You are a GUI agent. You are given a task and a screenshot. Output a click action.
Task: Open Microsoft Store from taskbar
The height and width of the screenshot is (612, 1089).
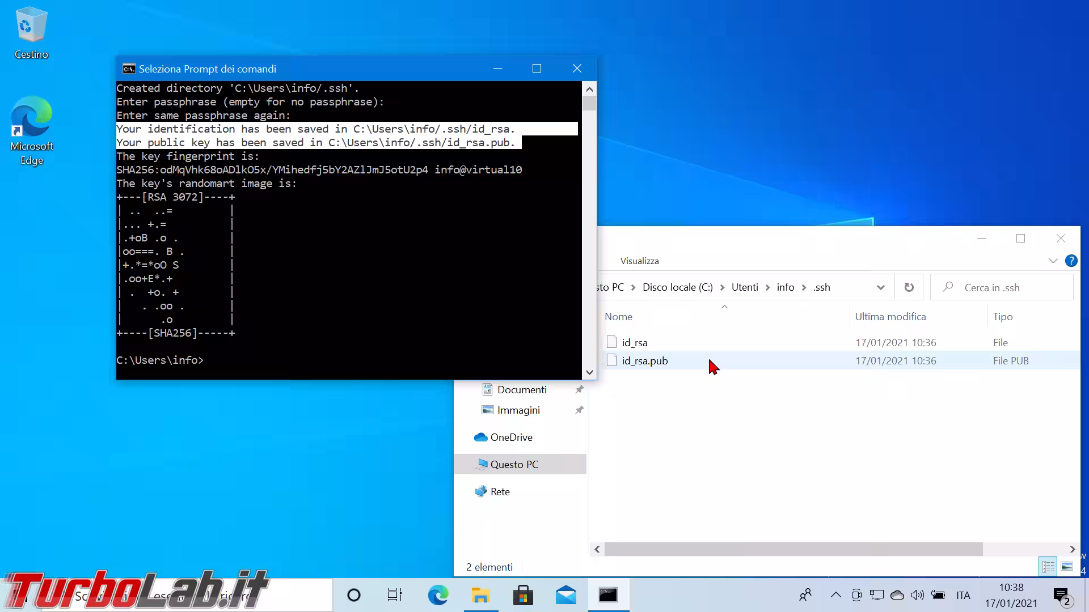tap(523, 595)
